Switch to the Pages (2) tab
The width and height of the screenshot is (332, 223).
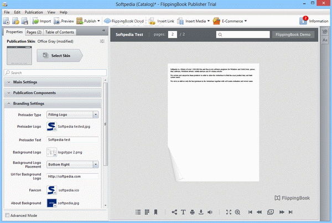point(34,32)
